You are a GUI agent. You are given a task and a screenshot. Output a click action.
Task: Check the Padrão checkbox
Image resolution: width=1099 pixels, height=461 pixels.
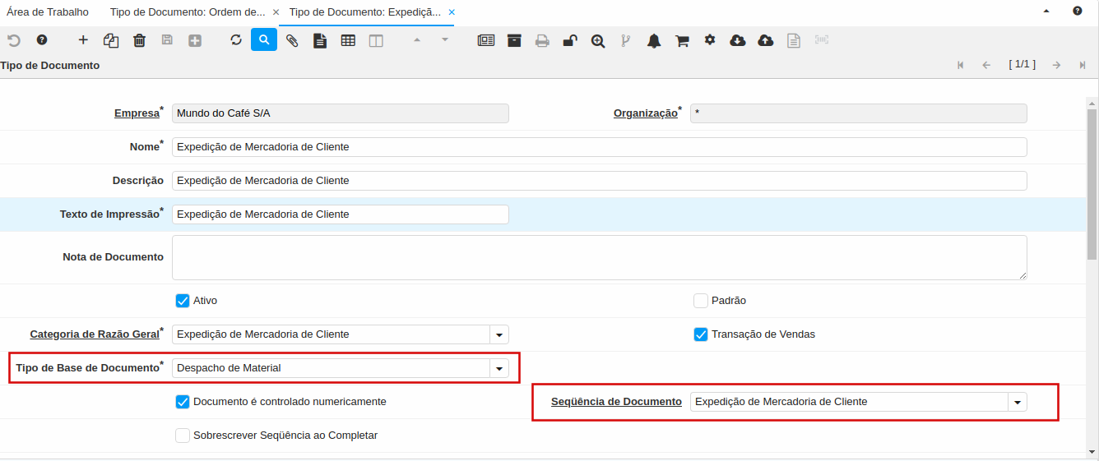click(701, 301)
